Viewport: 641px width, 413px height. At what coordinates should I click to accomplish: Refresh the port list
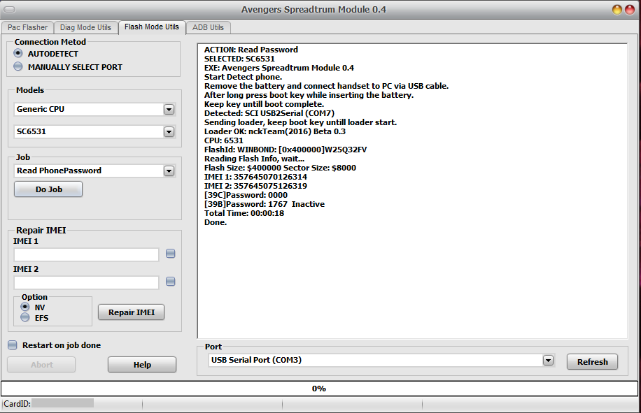point(592,361)
